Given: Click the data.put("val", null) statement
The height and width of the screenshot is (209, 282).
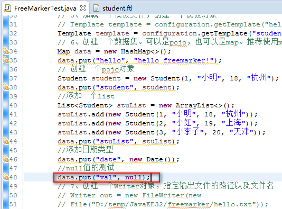Looking at the screenshot, I should click(104, 178).
